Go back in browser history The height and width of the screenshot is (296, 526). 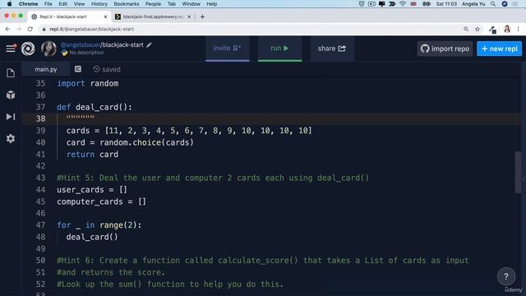[7, 30]
